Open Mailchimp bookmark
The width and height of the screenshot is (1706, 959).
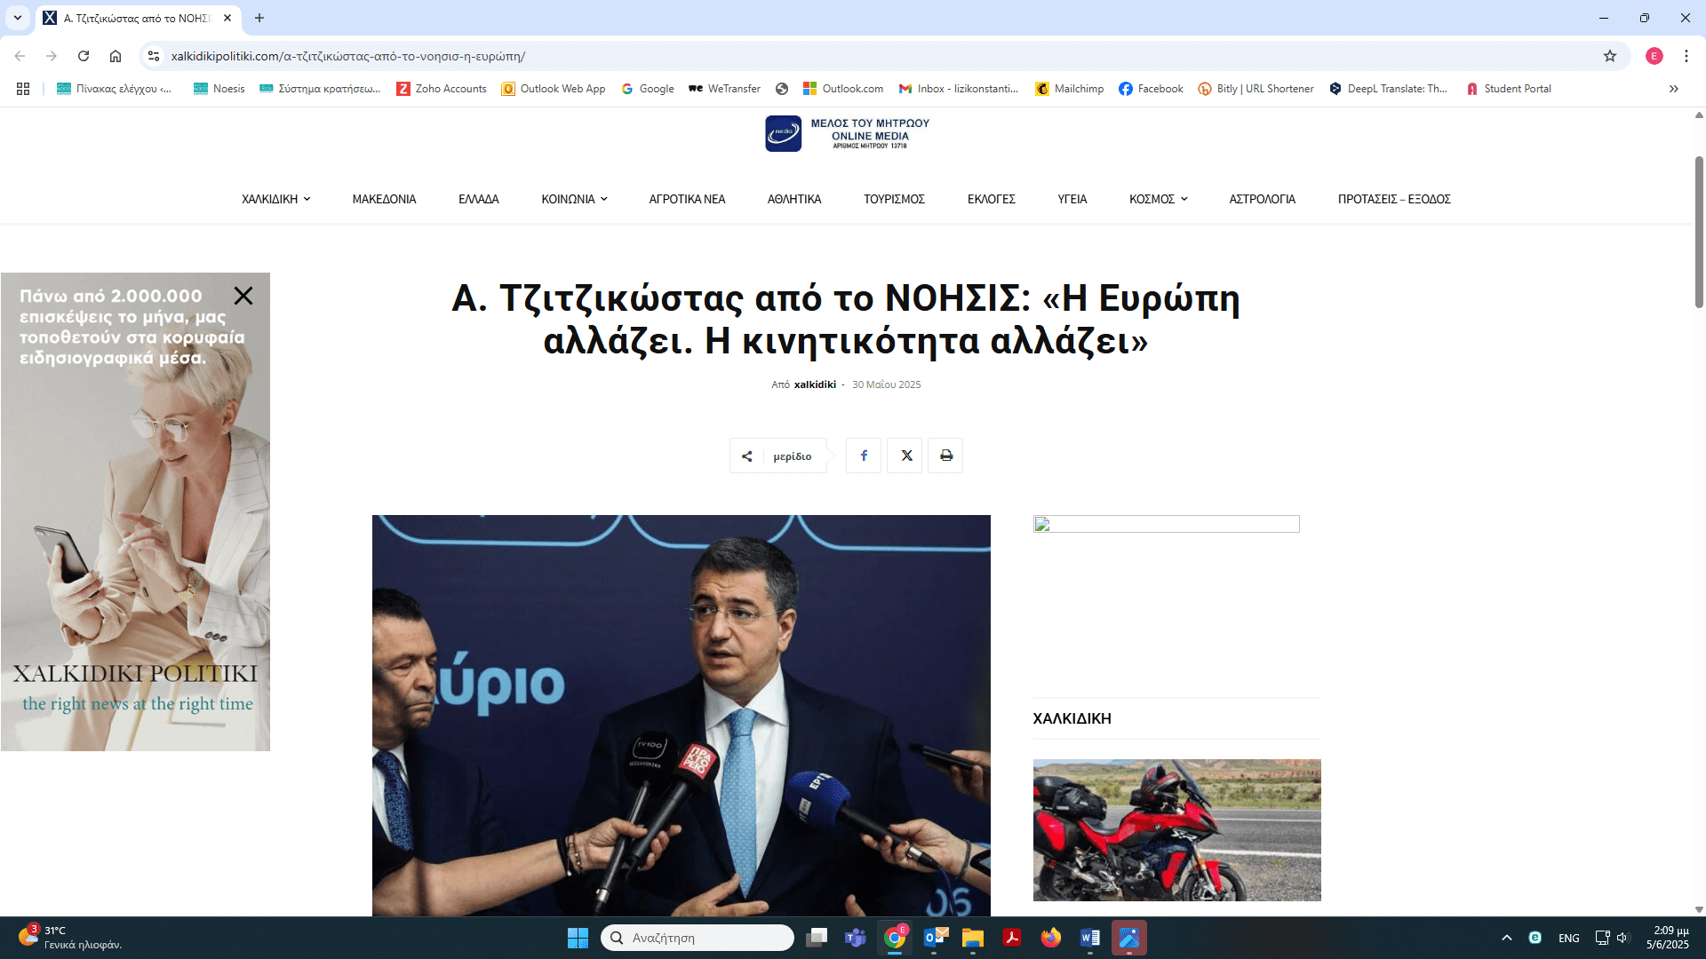pyautogui.click(x=1069, y=89)
